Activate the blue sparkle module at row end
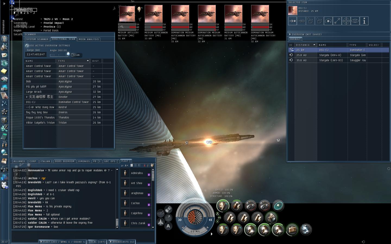 click(x=306, y=229)
